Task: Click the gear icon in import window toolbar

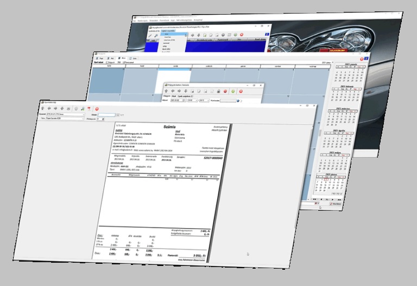Action: [223, 35]
